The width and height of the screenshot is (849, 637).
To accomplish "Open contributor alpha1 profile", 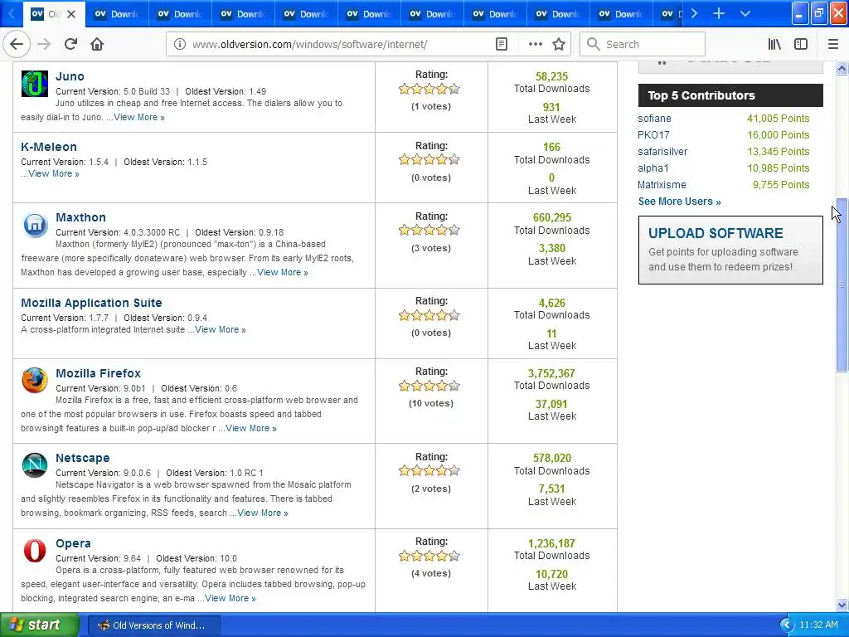I will [x=653, y=168].
